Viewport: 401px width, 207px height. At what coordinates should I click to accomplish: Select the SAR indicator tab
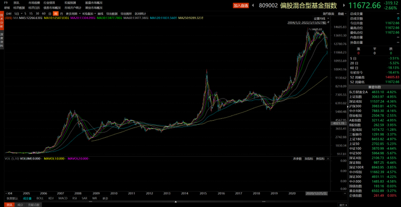coord(85,198)
